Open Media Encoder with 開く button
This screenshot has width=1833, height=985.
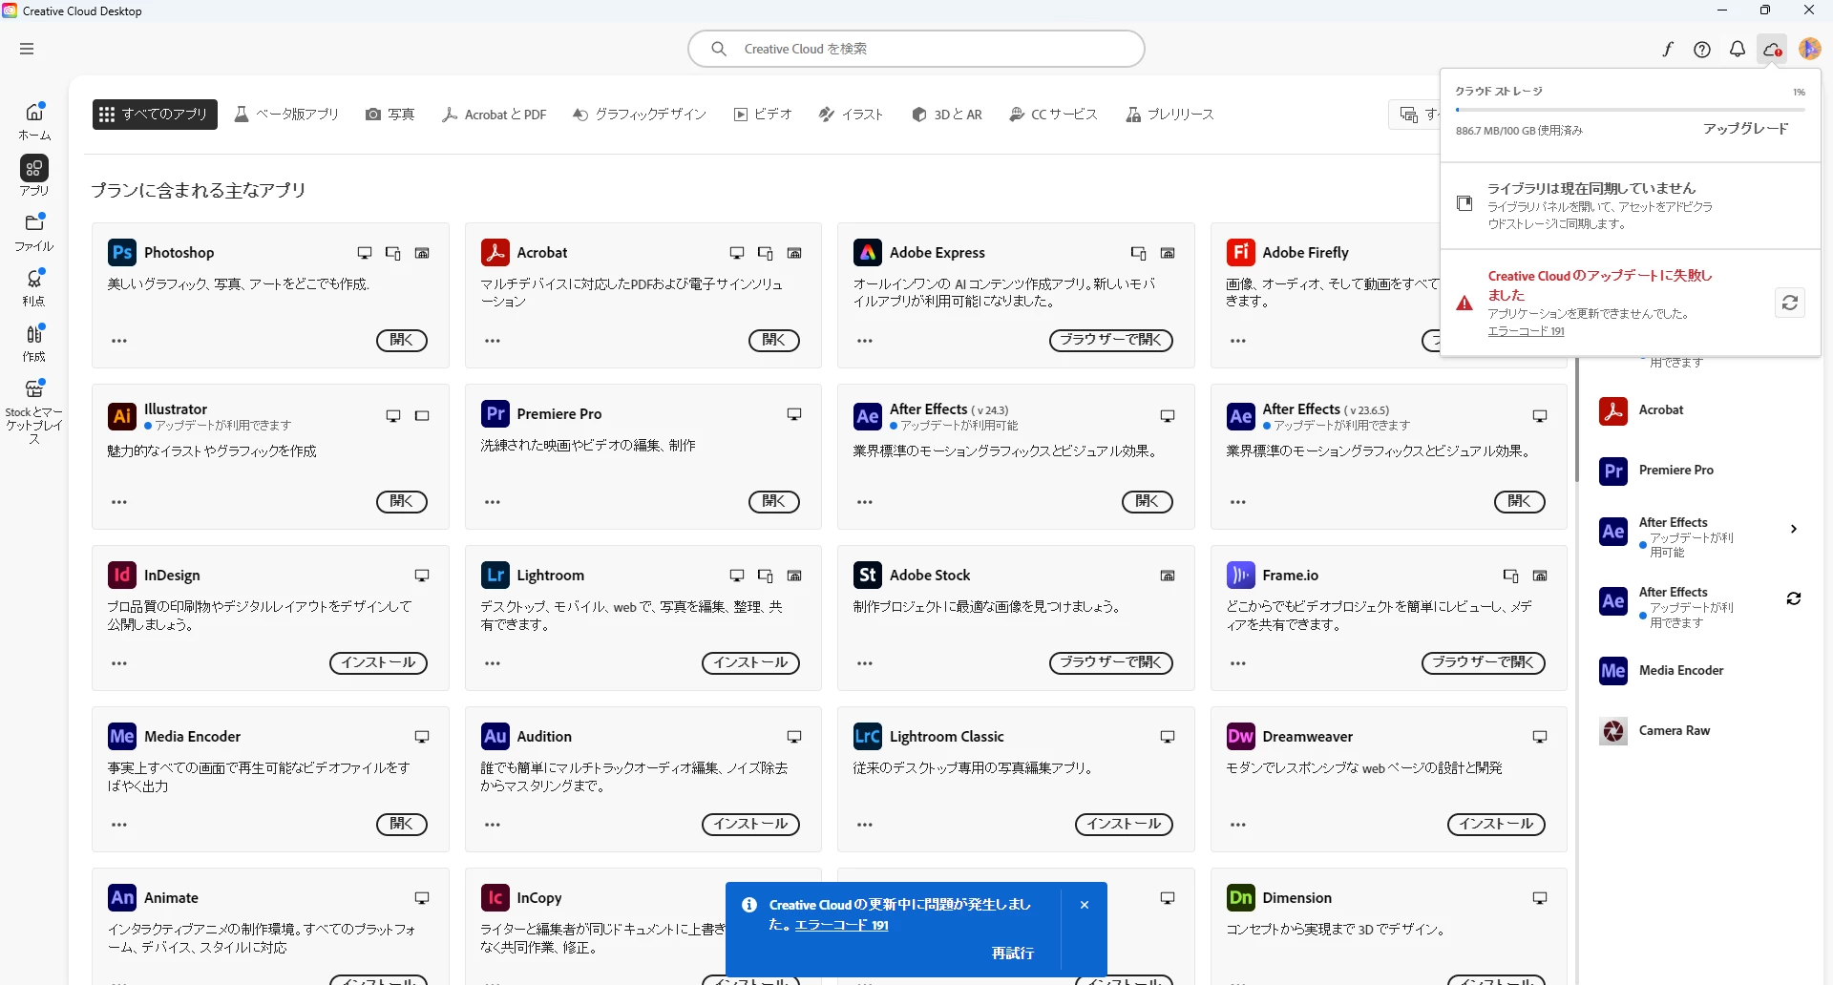[x=402, y=825]
